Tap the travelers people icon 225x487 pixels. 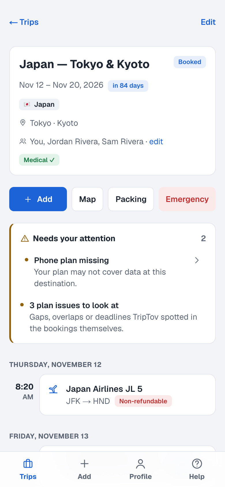coord(22,141)
